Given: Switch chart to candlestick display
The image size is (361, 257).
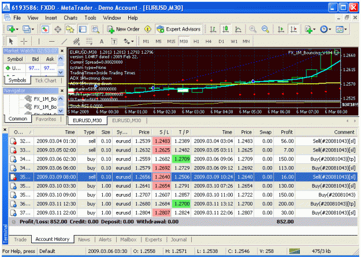Looking at the screenshot, I should tap(225, 30).
